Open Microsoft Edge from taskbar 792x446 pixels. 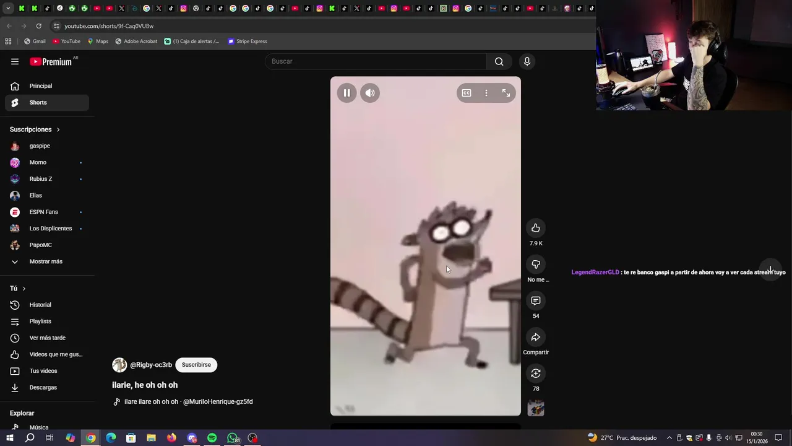click(x=111, y=438)
